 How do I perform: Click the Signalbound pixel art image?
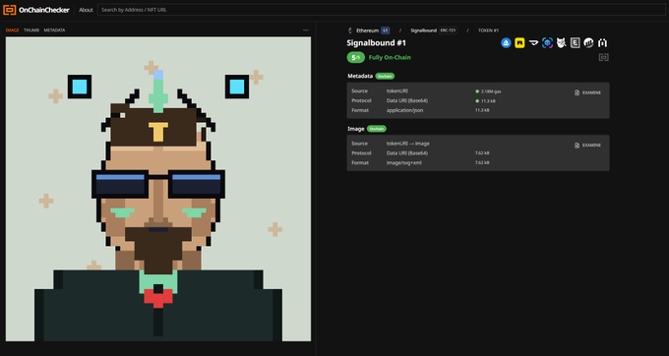(158, 189)
